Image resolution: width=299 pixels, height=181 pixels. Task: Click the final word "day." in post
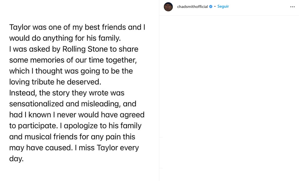coord(16,159)
